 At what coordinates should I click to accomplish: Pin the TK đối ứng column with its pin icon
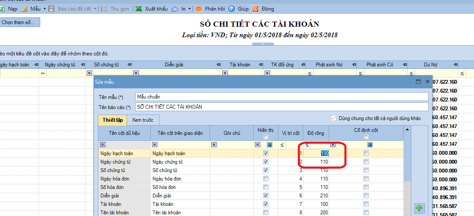pos(303,65)
